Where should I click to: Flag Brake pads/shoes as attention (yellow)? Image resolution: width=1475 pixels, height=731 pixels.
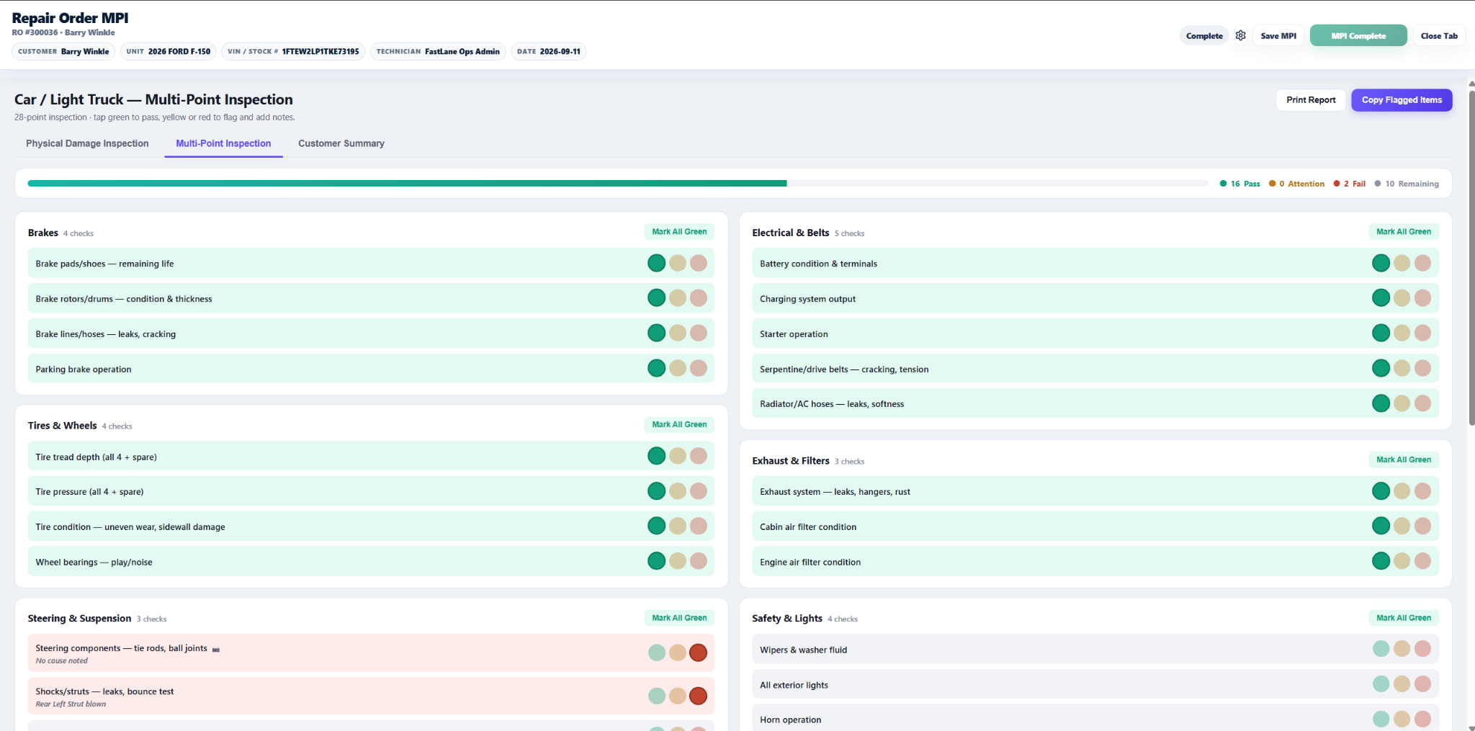tap(678, 263)
